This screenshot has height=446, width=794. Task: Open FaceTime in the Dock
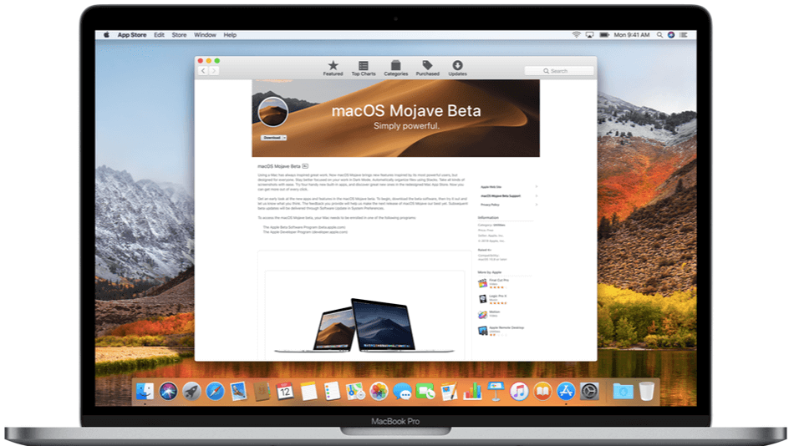click(x=425, y=392)
